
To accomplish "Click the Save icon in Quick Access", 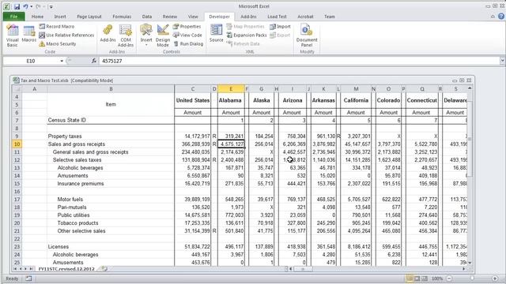I will coord(17,6).
